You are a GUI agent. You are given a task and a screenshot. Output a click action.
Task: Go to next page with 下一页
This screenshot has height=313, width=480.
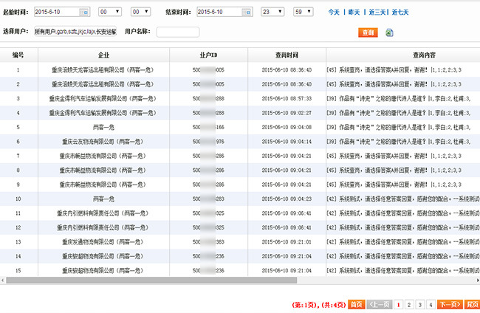point(450,304)
